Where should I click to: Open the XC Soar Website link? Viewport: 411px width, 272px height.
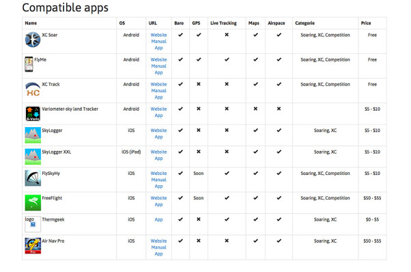(x=158, y=35)
